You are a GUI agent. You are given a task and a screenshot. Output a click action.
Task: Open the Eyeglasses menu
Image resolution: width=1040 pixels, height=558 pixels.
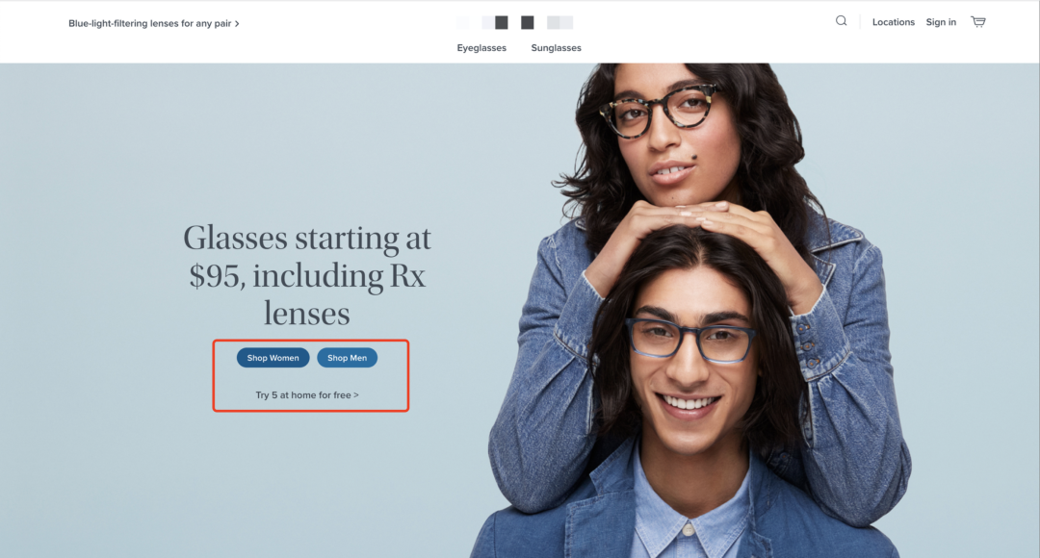tap(481, 48)
